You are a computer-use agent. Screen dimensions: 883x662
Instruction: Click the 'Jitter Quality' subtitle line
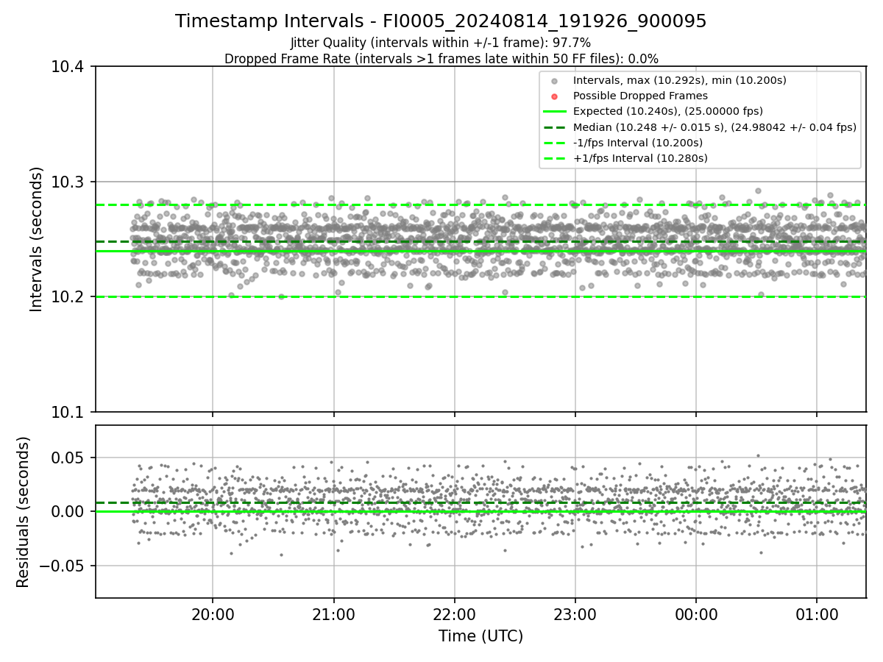tap(441, 43)
